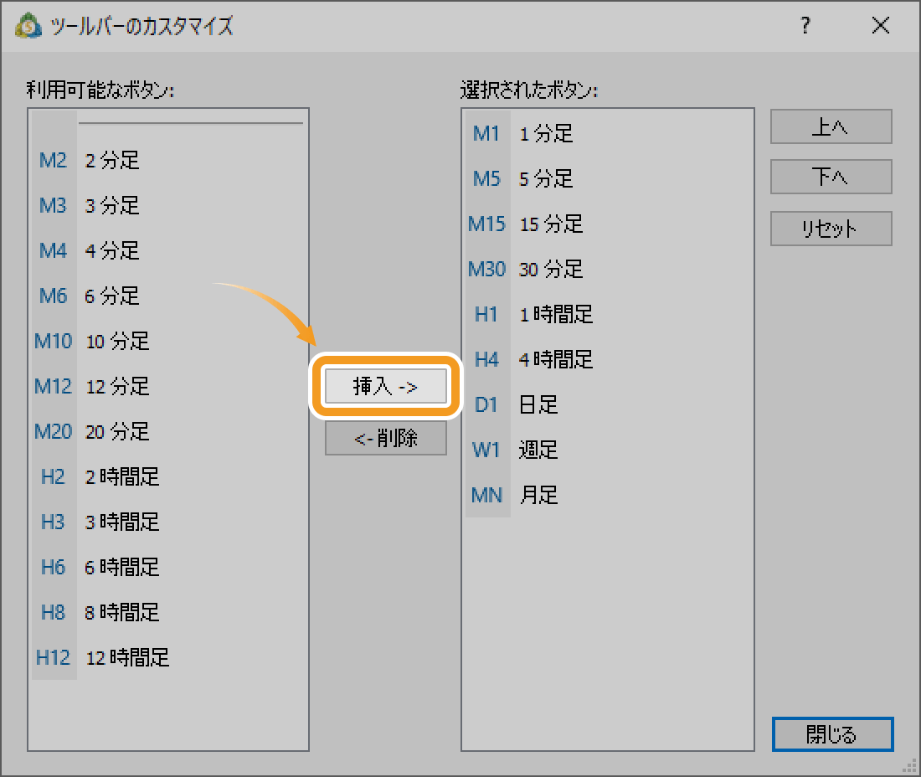Pick the '30 分足' selected entry

(551, 270)
